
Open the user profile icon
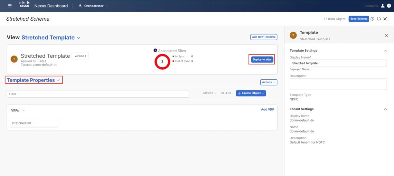pyautogui.click(x=383, y=6)
